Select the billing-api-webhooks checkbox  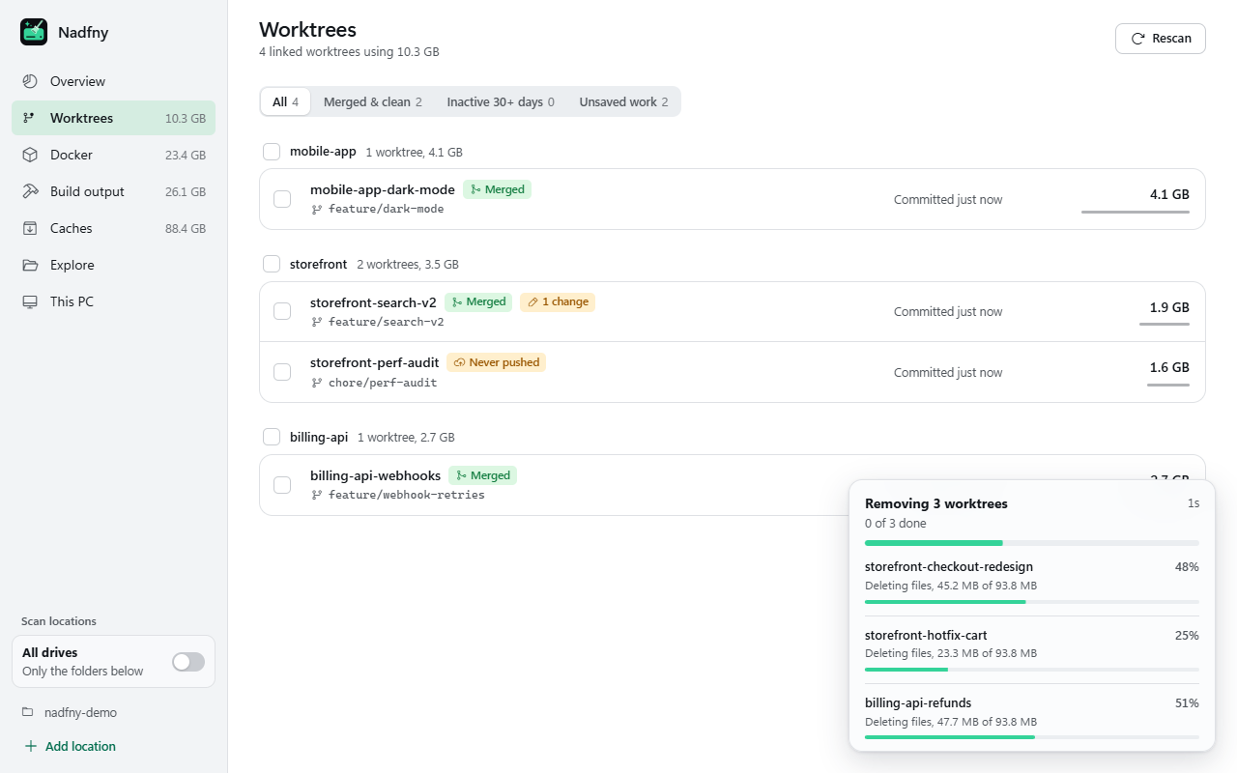point(282,484)
